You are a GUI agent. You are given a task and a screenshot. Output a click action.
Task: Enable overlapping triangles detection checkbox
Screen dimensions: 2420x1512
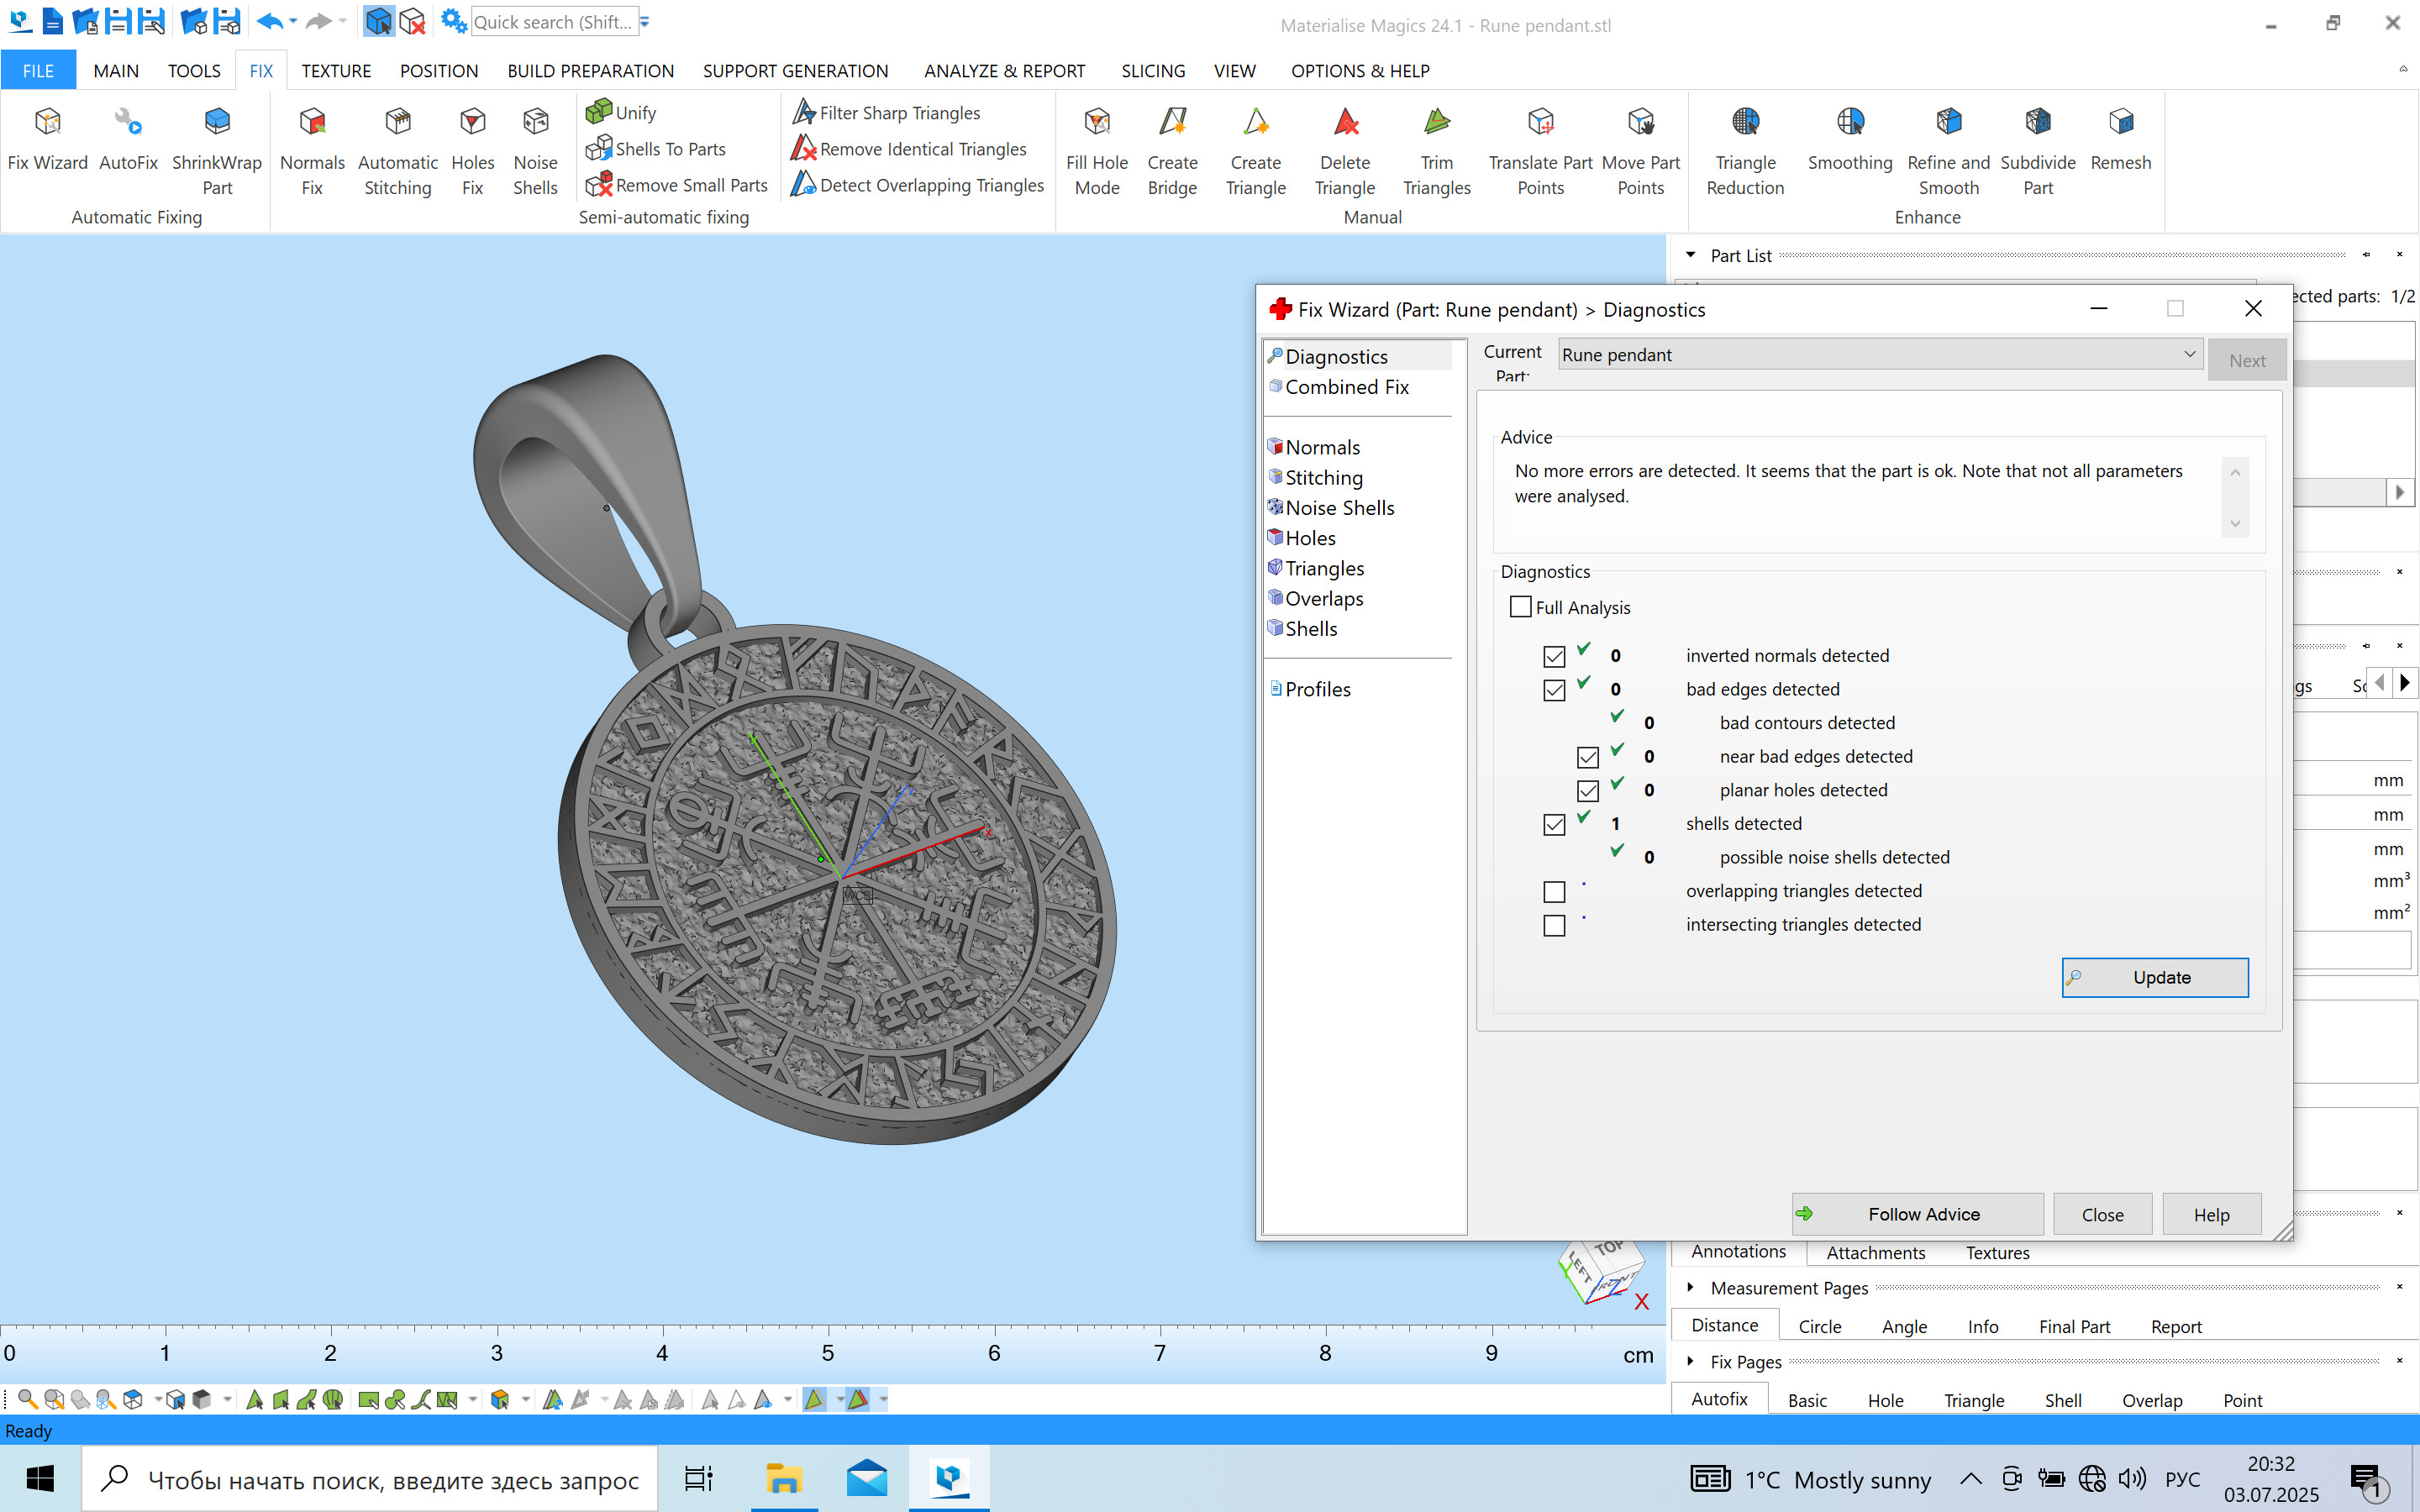click(1554, 892)
